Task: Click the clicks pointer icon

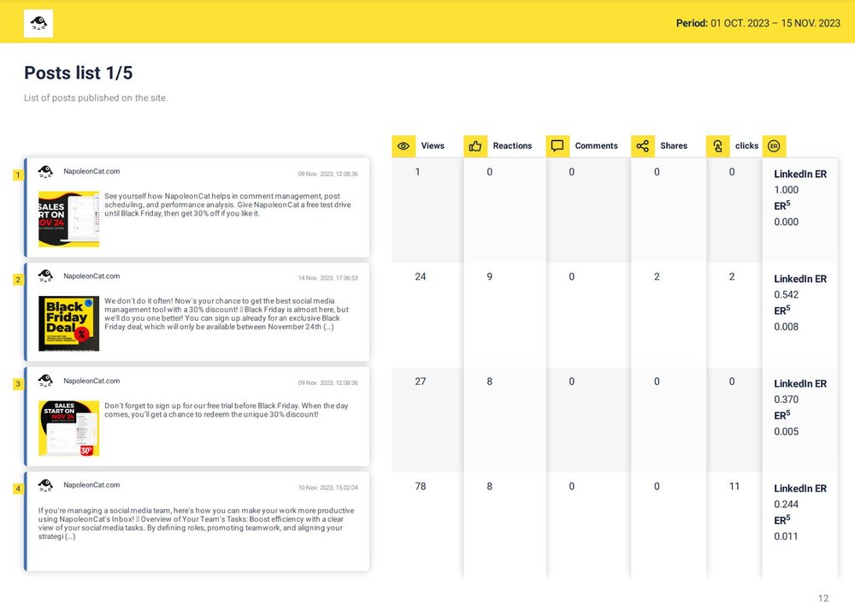Action: click(x=718, y=146)
